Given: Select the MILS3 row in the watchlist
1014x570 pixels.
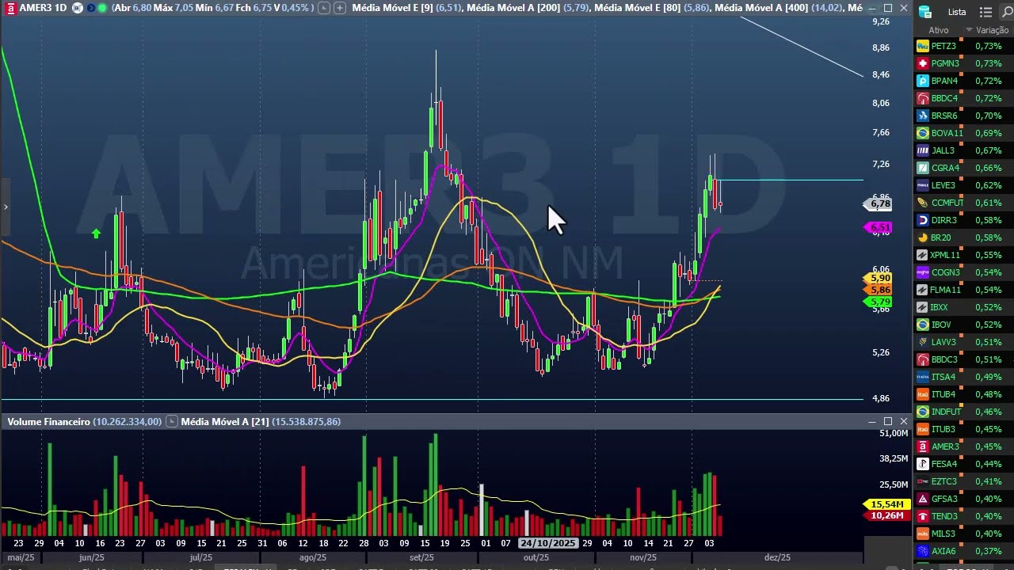Looking at the screenshot, I should 963,534.
